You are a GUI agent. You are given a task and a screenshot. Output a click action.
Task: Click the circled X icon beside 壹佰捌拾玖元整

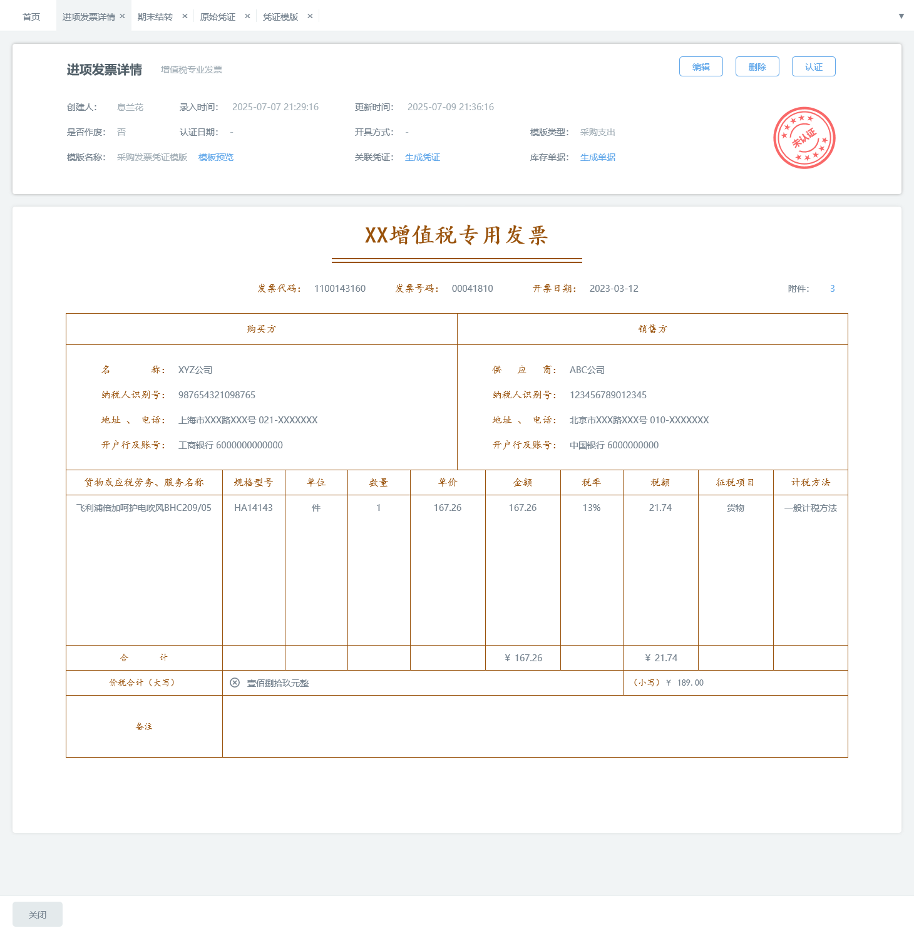click(235, 683)
